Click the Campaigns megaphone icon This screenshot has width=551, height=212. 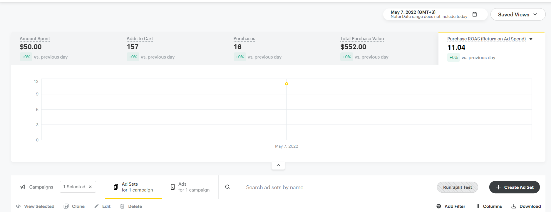pyautogui.click(x=23, y=187)
